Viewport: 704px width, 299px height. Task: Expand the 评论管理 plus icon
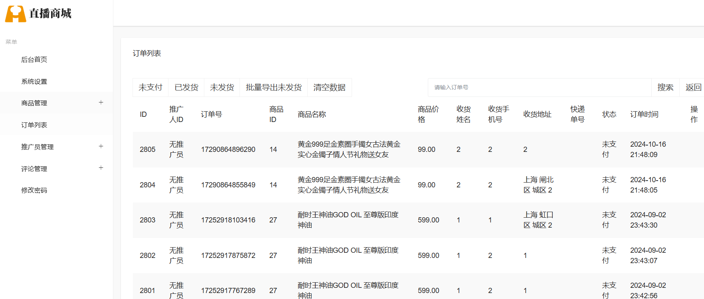pyautogui.click(x=101, y=168)
